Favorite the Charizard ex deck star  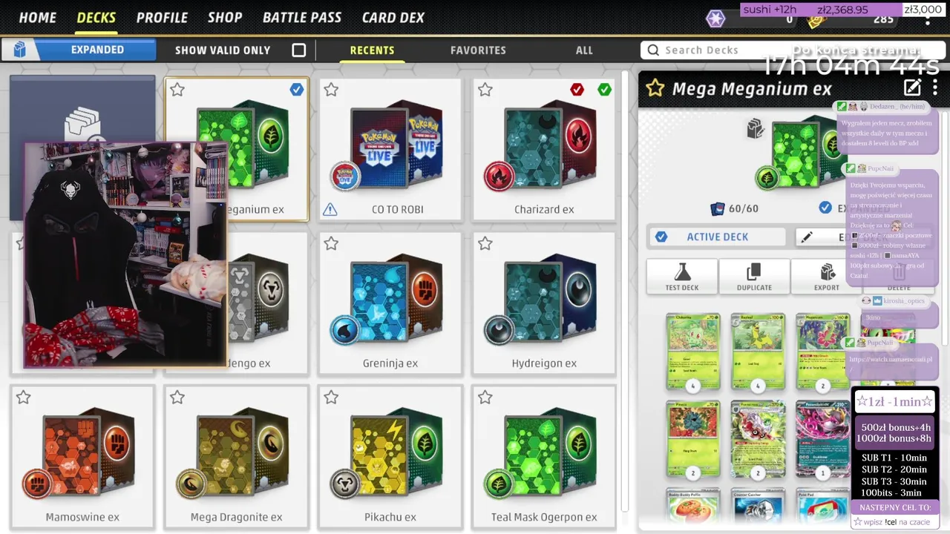[485, 90]
